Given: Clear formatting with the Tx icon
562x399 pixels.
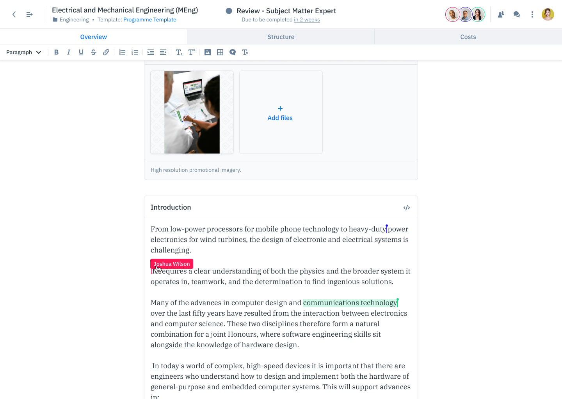Looking at the screenshot, I should (x=245, y=52).
